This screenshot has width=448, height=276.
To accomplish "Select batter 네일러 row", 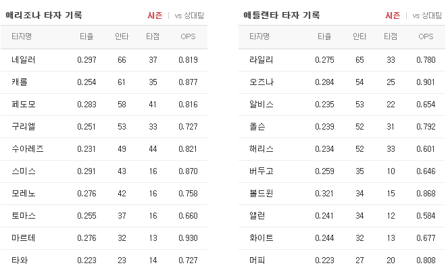I will point(104,60).
